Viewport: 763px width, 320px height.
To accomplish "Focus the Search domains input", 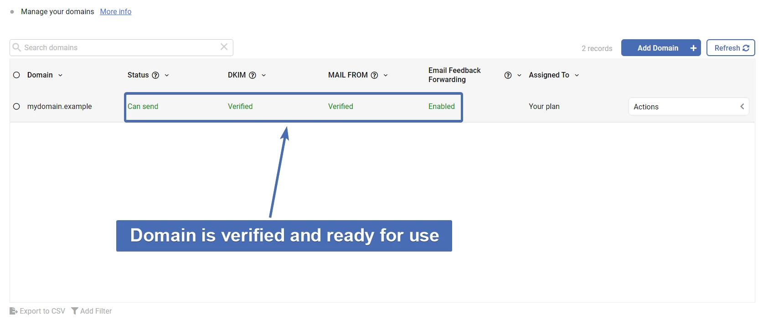I will click(x=121, y=47).
